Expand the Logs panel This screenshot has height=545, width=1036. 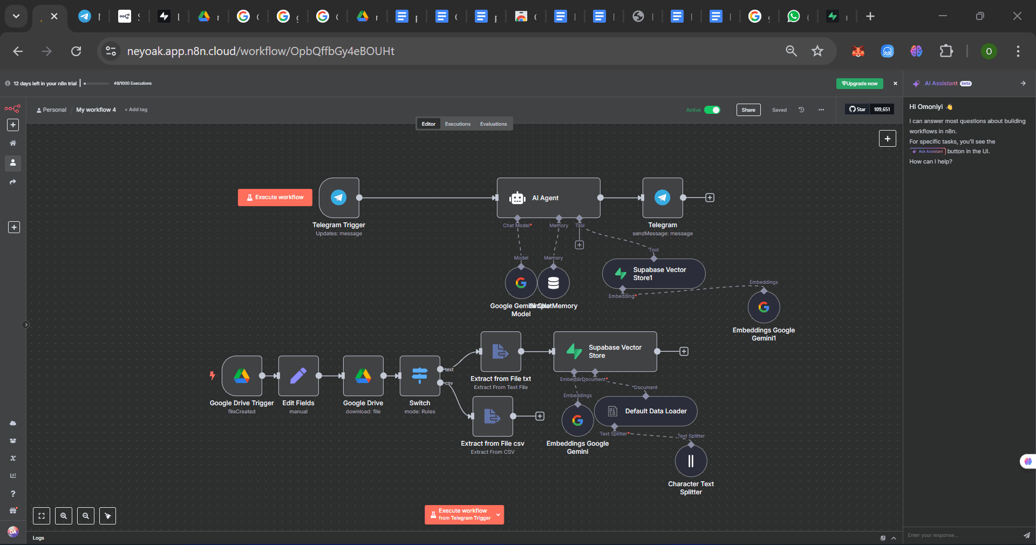click(x=894, y=538)
